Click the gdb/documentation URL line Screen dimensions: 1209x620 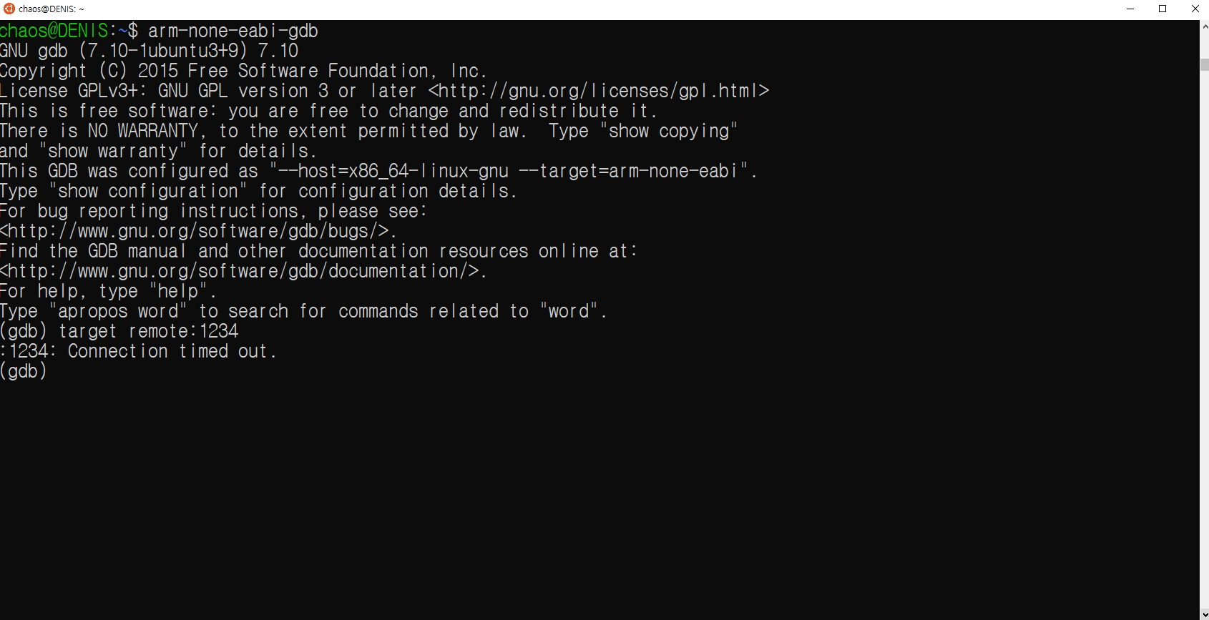[243, 271]
